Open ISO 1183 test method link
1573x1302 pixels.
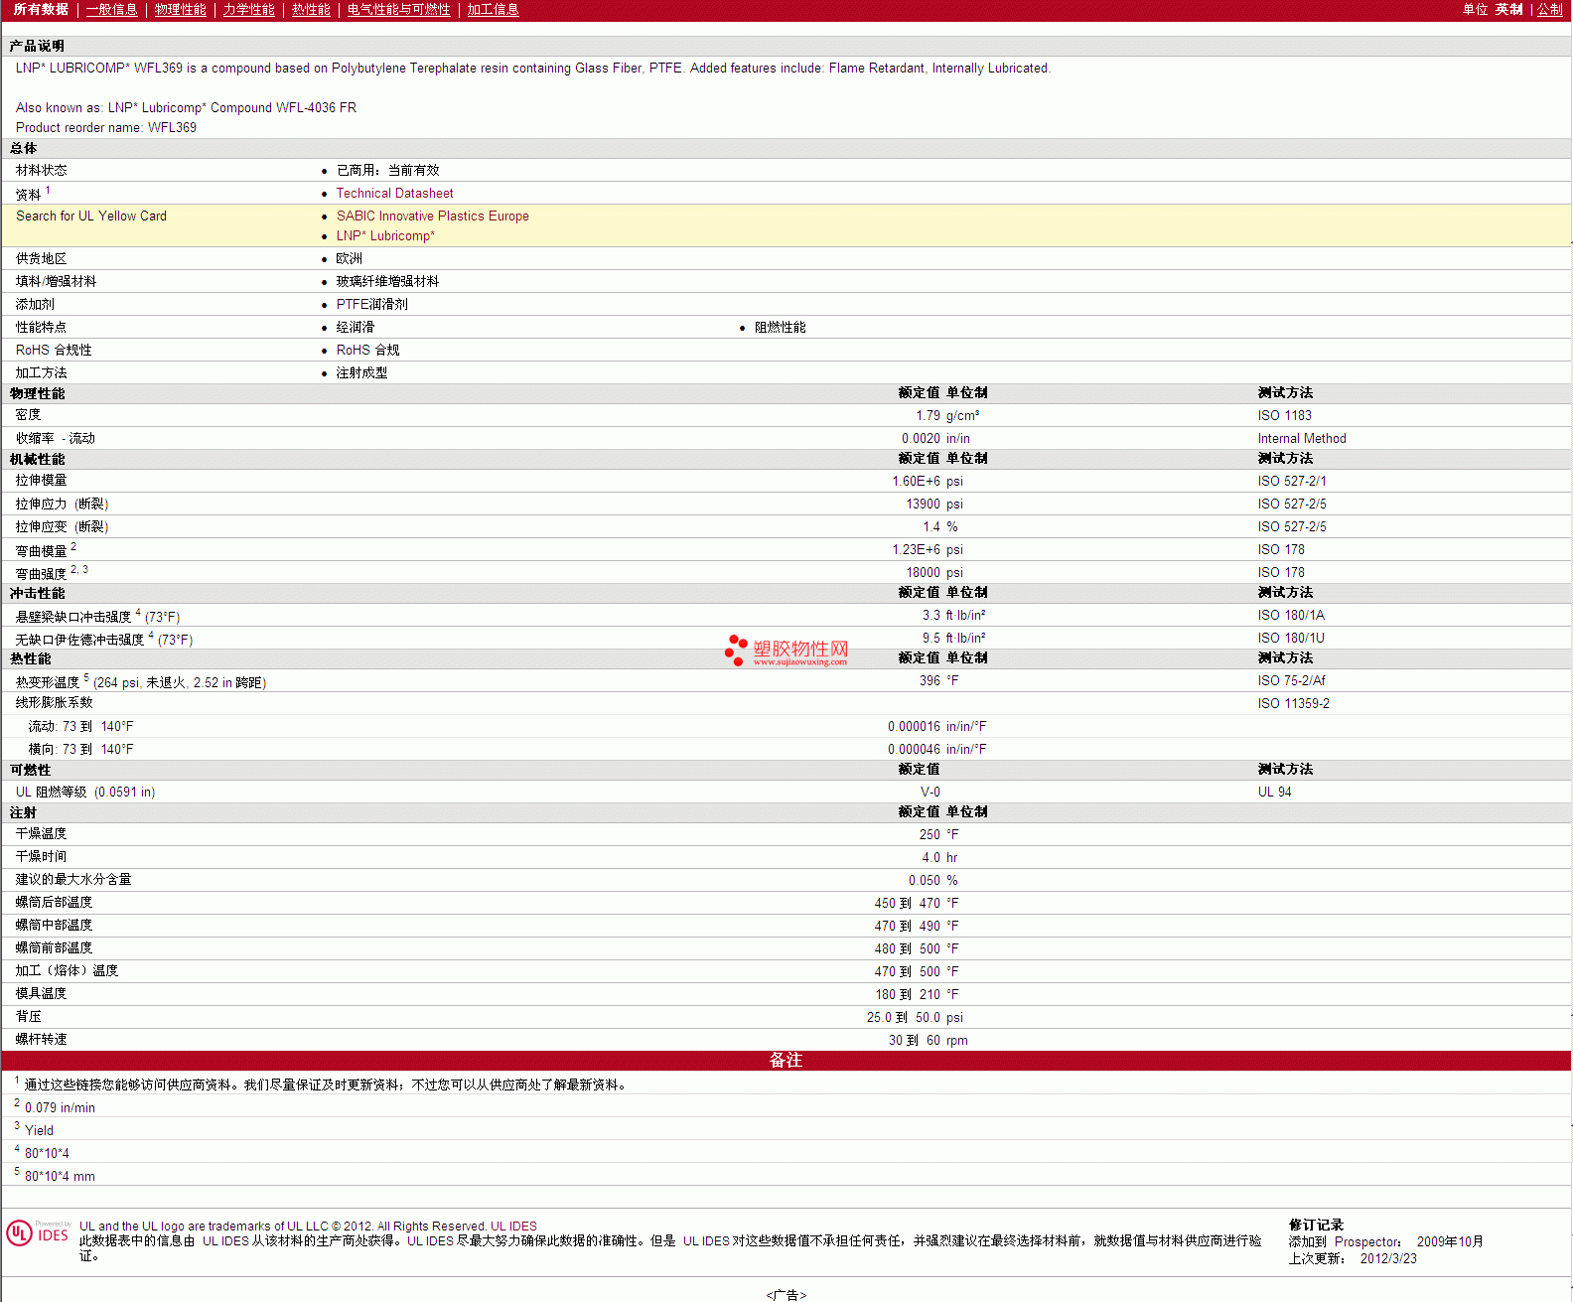[x=1284, y=416]
